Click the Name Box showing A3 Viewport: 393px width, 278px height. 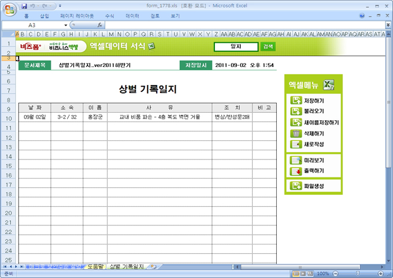tap(32, 25)
